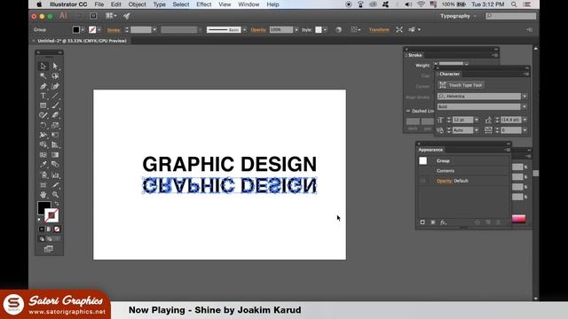568x319 pixels.
Task: Select the Lasso tool
Action: (55, 76)
